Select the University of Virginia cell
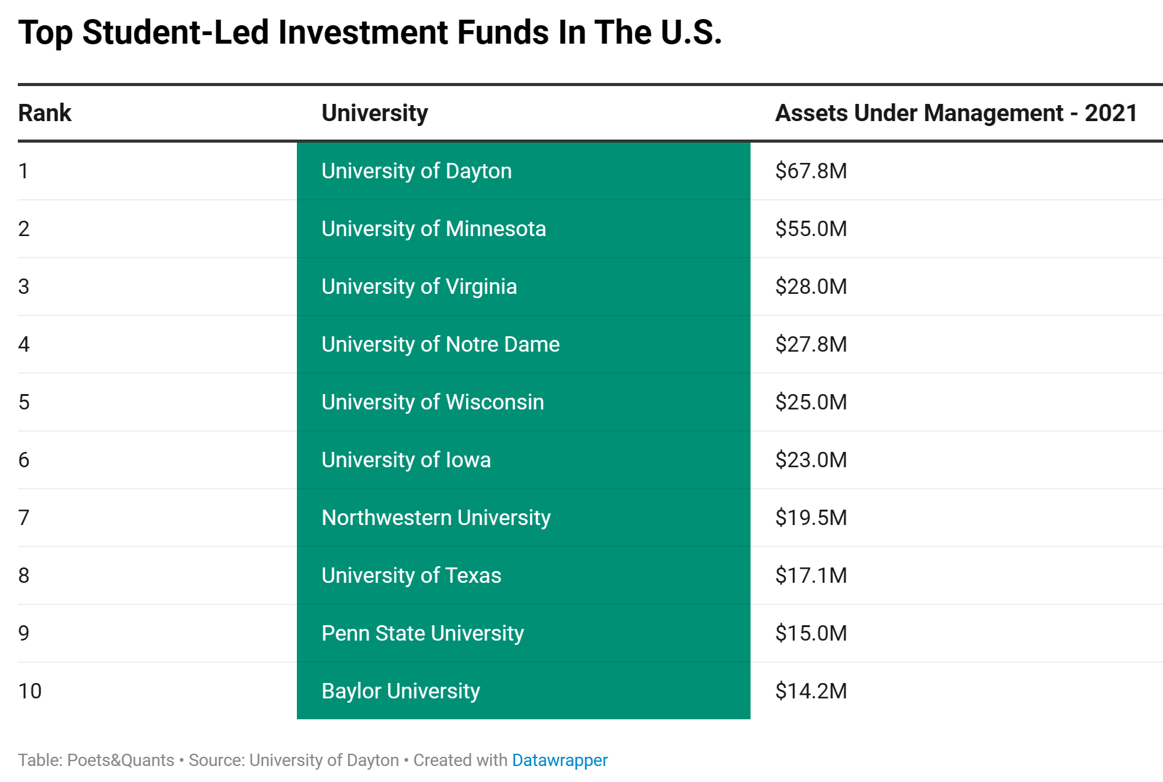The width and height of the screenshot is (1163, 782). click(x=419, y=286)
